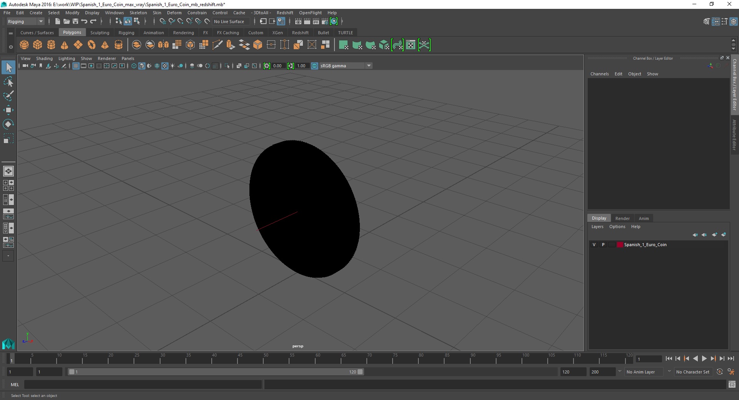Screen dimensions: 739x400
Task: Expand status line section after render icons
Action: pos(342,22)
